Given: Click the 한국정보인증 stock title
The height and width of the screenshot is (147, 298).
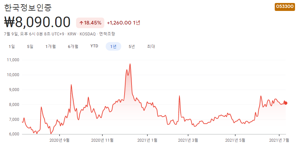Looking at the screenshot, I should [x=28, y=8].
